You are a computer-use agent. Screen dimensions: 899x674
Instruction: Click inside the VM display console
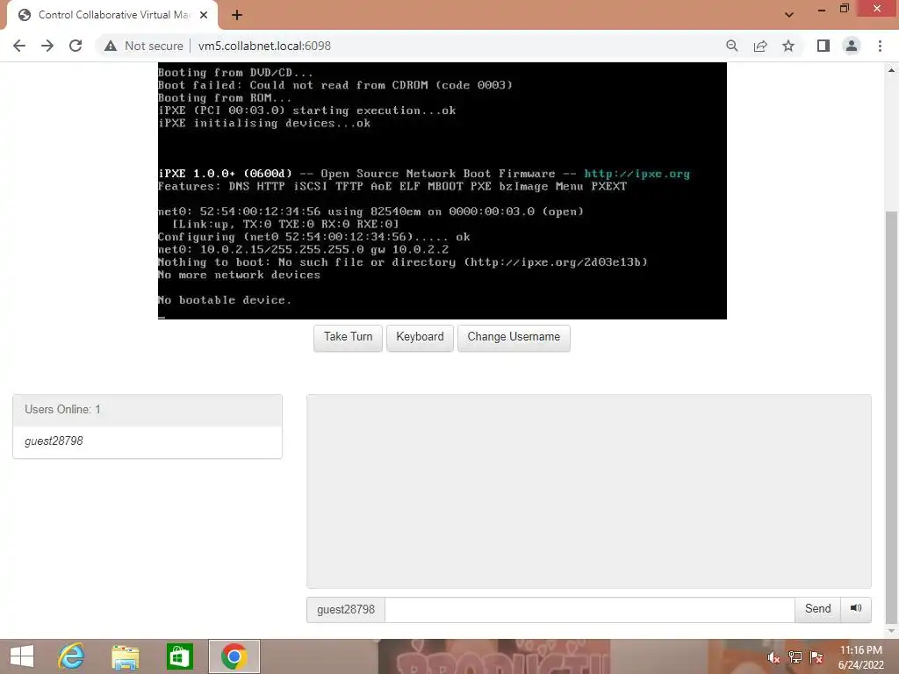point(442,190)
